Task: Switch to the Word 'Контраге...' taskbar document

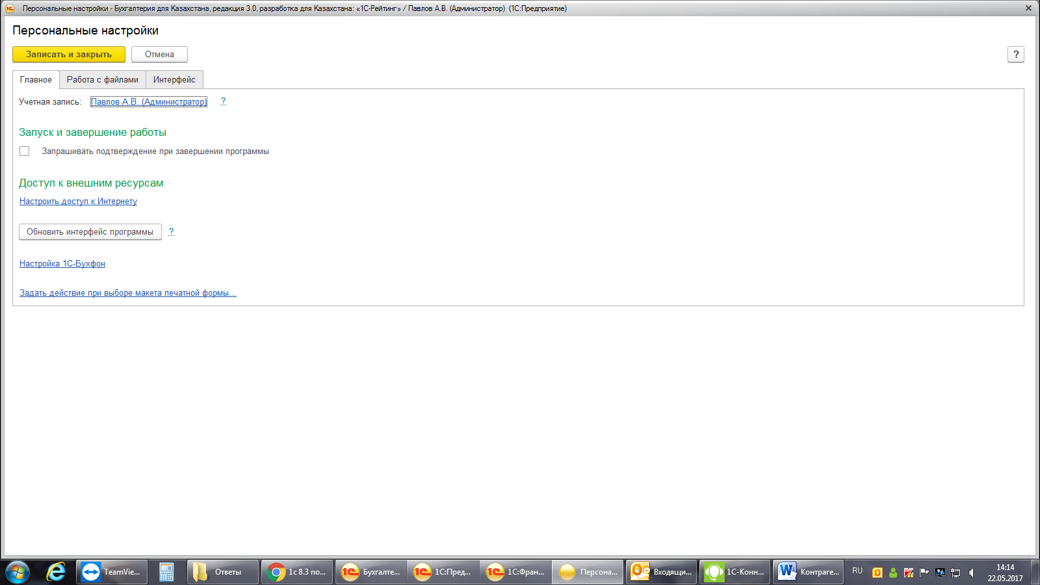Action: 809,572
